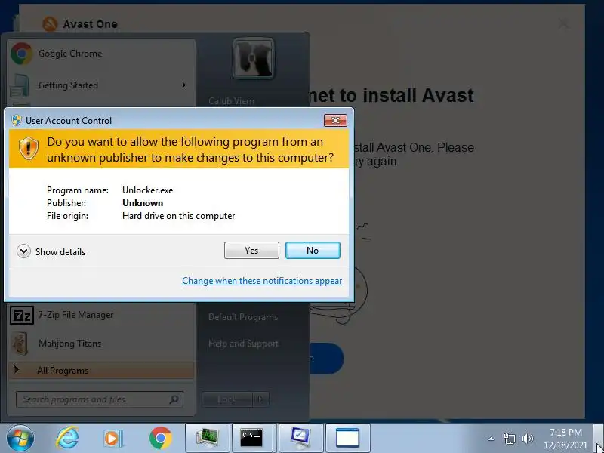The width and height of the screenshot is (604, 453).
Task: Open Google Chrome from taskbar
Action: [x=160, y=438]
